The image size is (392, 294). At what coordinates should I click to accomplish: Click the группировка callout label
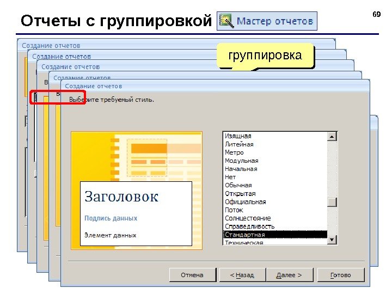coord(265,55)
